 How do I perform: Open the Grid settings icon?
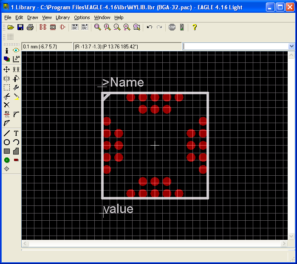tap(11, 37)
